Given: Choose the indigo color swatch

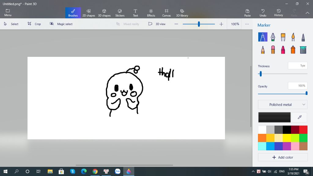Looking at the screenshot, I should (278, 146).
